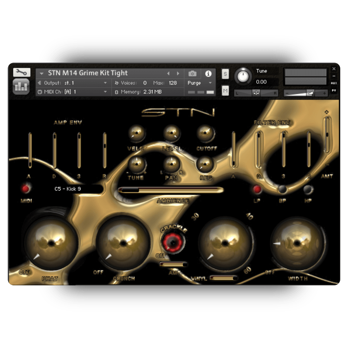Open the snapshot camera view
Screen dimensions: 348x348
click(x=192, y=73)
